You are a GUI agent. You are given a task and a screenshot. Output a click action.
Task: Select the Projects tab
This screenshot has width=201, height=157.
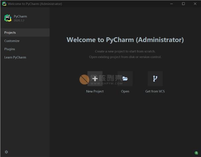pyautogui.click(x=25, y=33)
